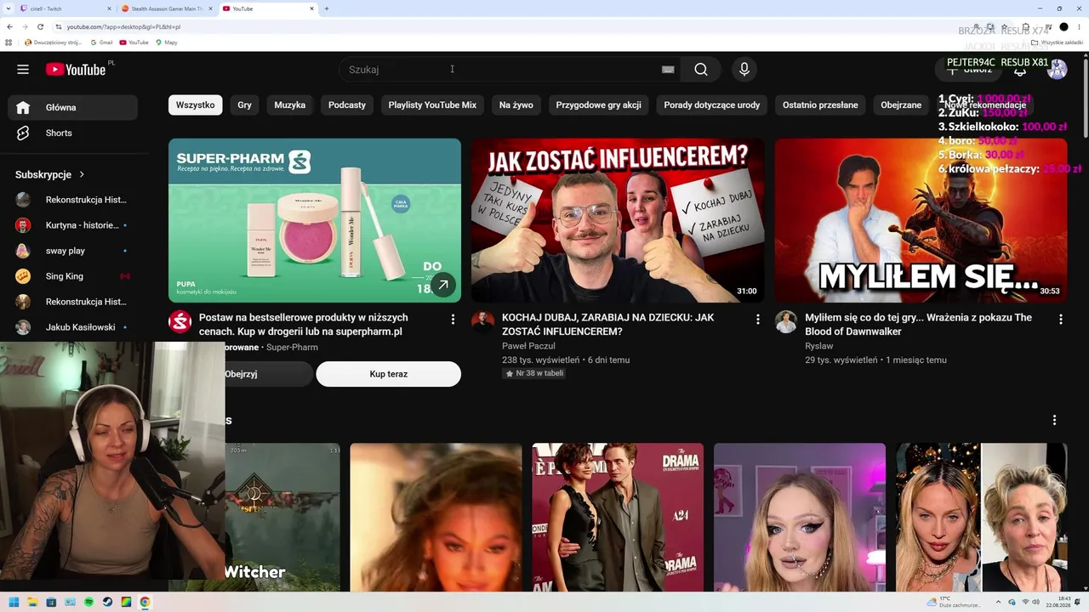Open Chrome three-dot menu

pyautogui.click(x=1080, y=26)
